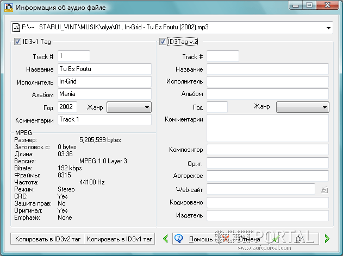Click the Отмена cancel button
343x256 pixels.
coord(243,239)
